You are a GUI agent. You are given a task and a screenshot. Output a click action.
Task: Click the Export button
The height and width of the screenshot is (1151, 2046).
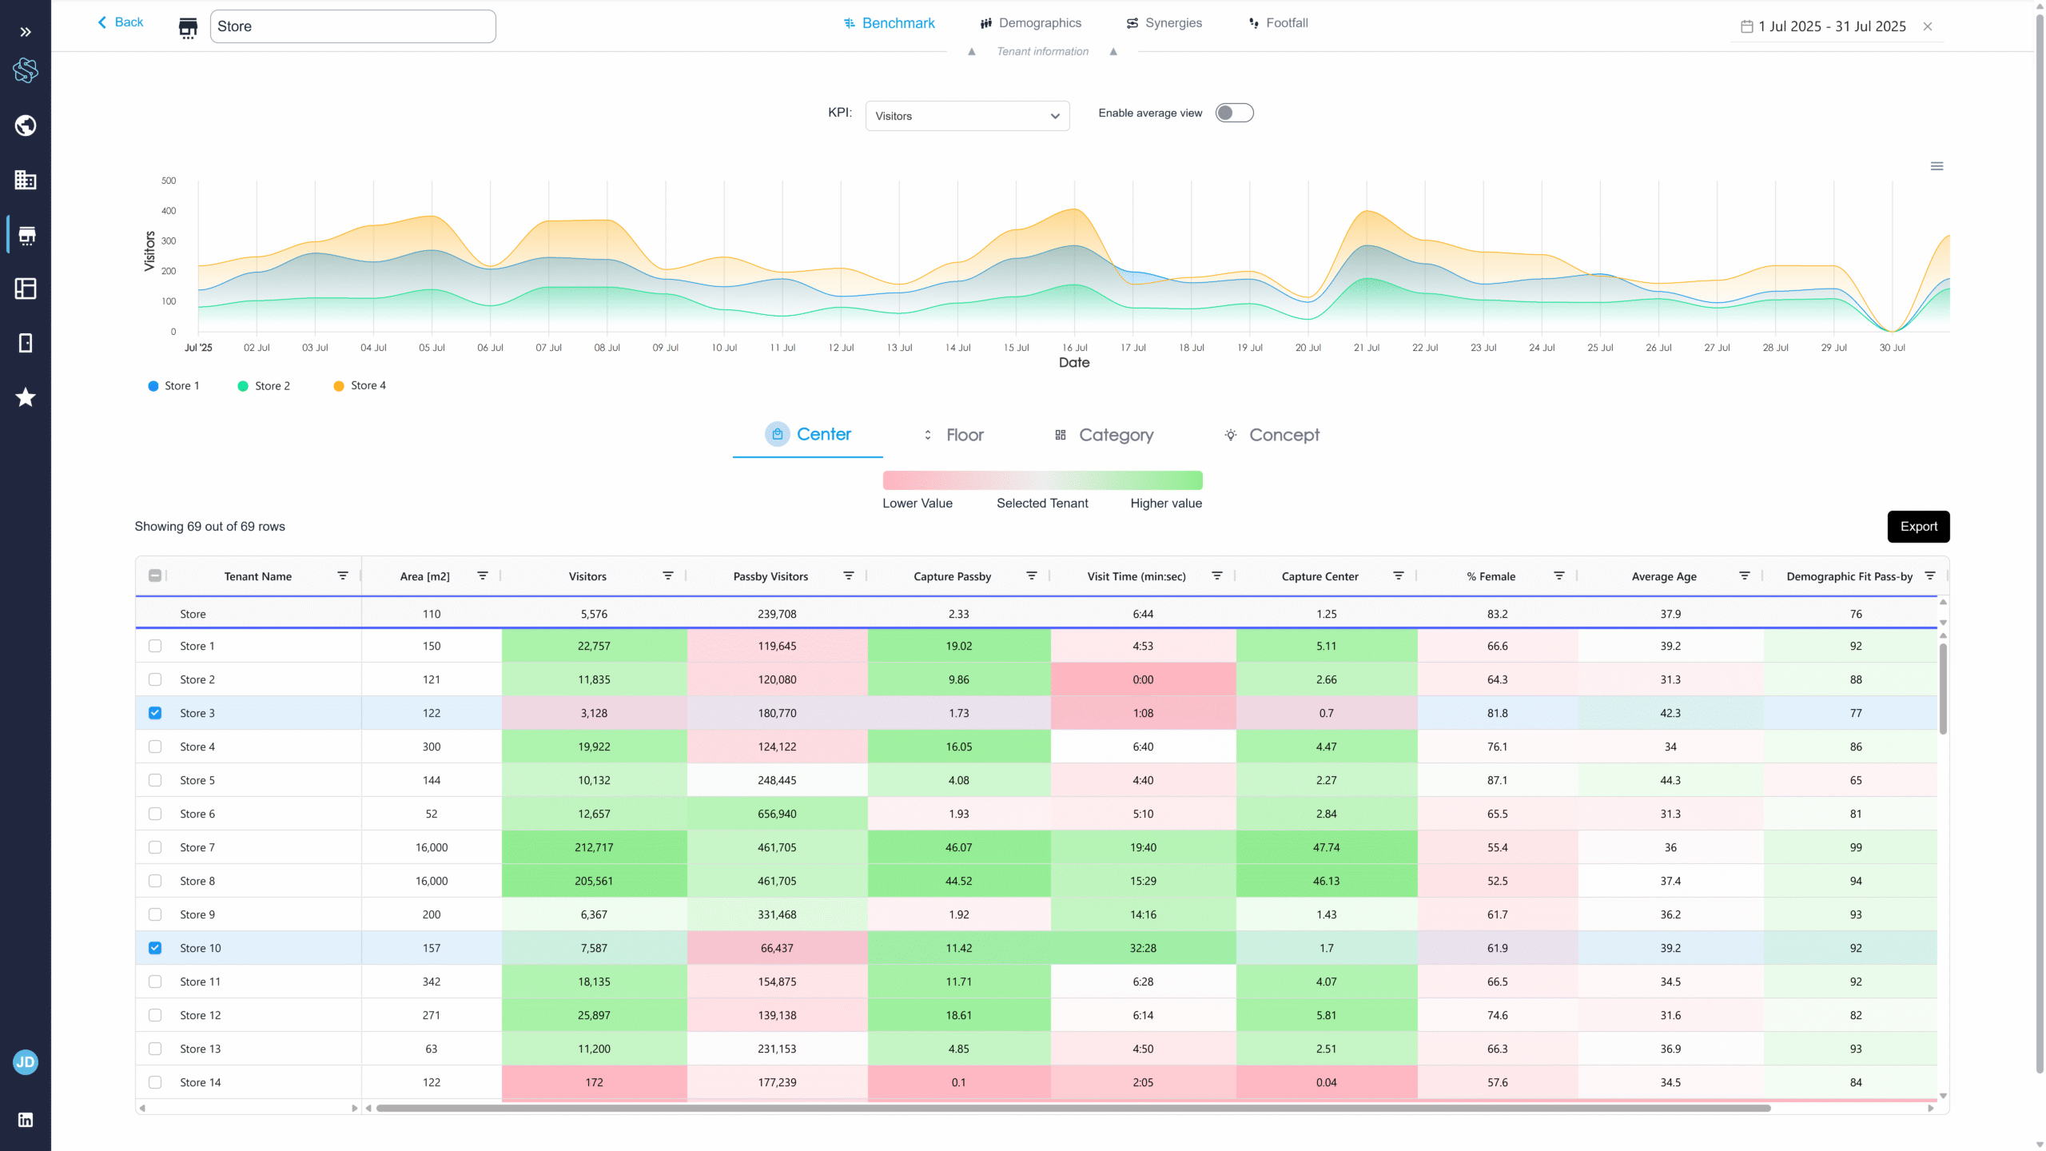(x=1918, y=527)
